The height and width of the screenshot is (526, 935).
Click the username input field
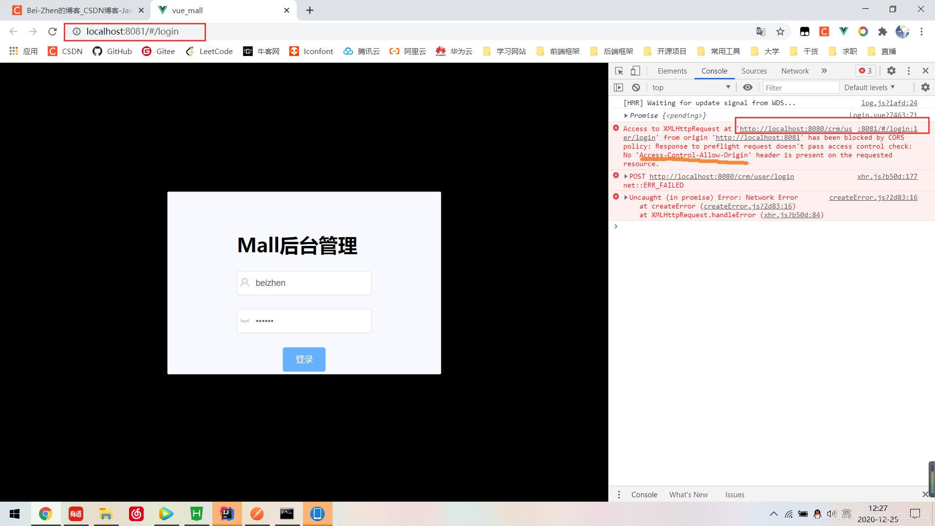(x=304, y=282)
